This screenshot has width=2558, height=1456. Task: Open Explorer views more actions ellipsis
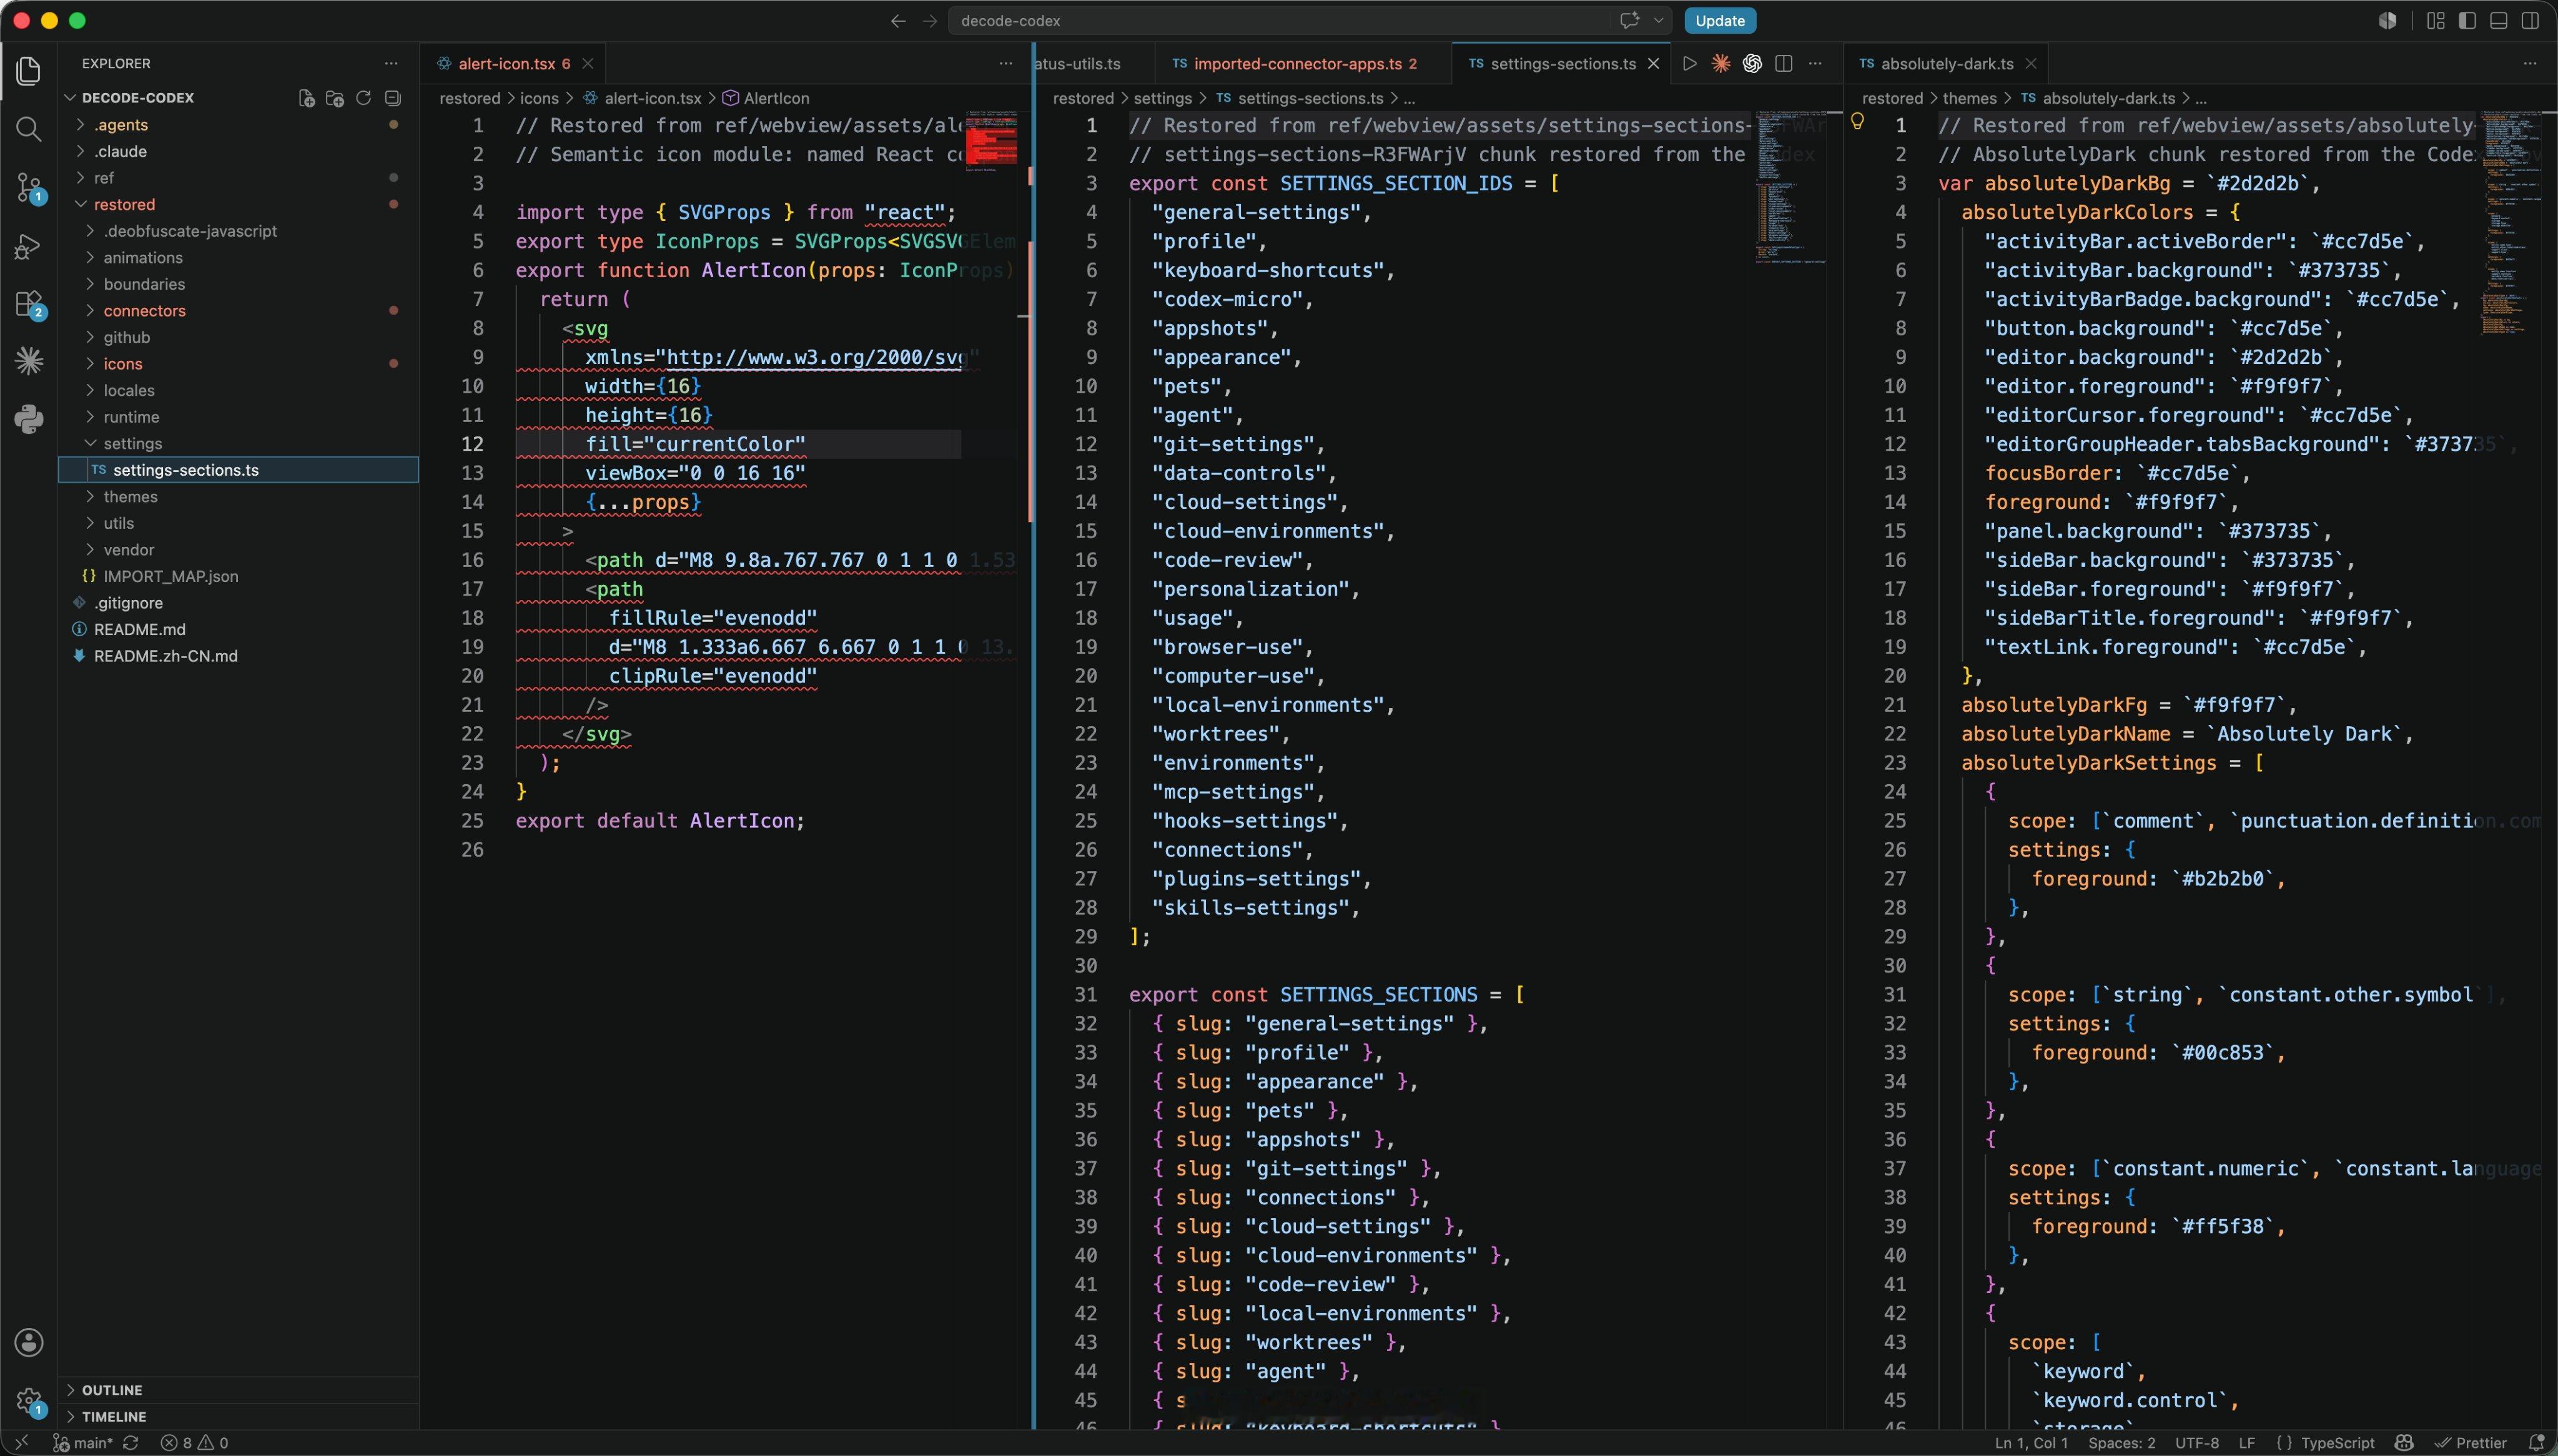coord(391,63)
